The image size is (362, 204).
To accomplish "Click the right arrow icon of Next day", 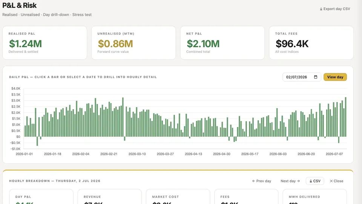I will pos(298,181).
